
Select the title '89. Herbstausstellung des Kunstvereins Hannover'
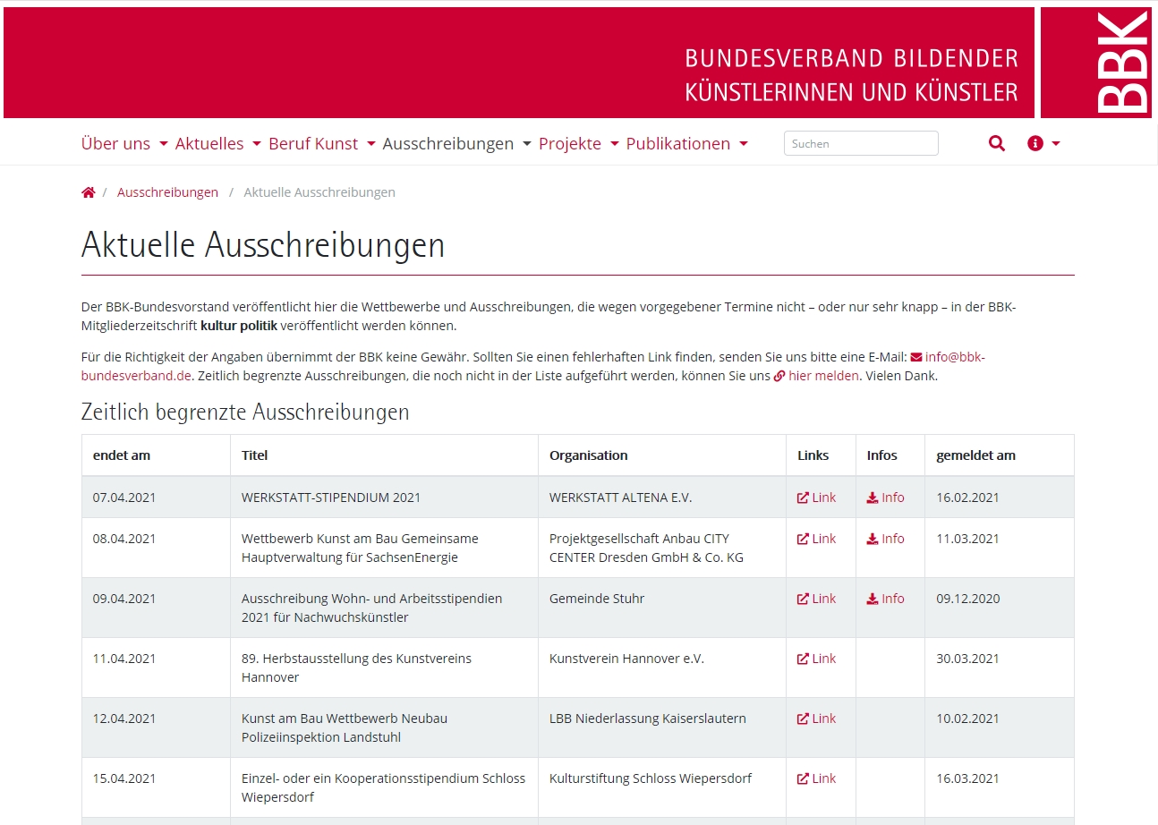[x=356, y=668]
